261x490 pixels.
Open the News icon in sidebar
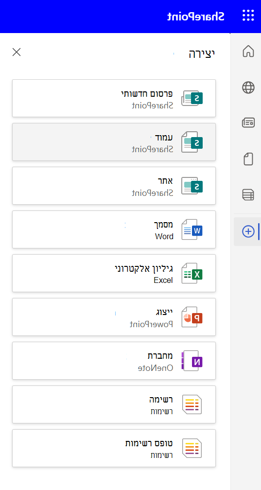248,123
